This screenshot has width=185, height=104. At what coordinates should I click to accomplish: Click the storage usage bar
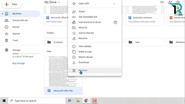click(x=26, y=54)
